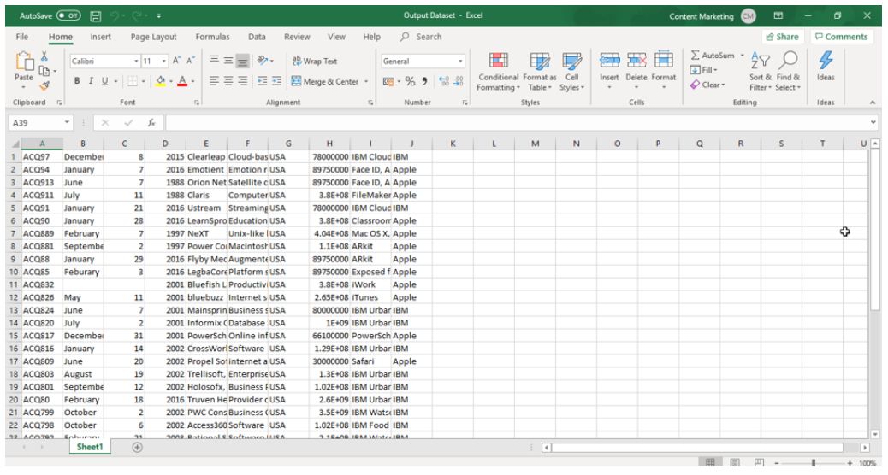Switch to Page Layout view icon
Viewport: 888px width, 475px height.
click(735, 463)
